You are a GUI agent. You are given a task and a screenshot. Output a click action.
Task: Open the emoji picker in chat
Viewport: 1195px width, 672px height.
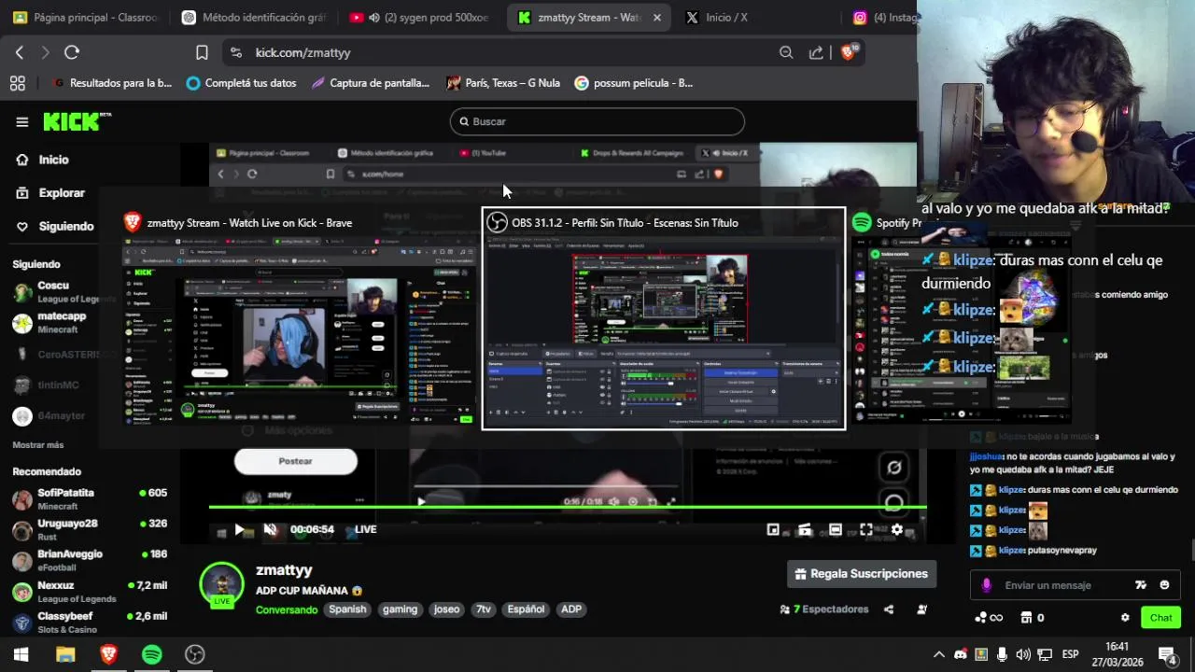[1164, 585]
